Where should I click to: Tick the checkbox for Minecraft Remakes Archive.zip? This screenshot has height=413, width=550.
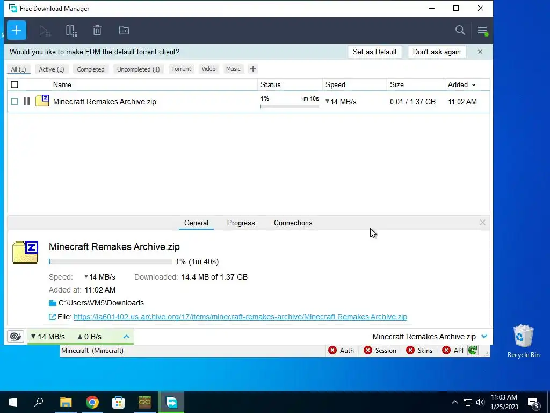15,102
